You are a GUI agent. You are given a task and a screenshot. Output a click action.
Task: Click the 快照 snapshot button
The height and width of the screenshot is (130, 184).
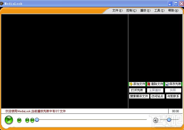173,90
